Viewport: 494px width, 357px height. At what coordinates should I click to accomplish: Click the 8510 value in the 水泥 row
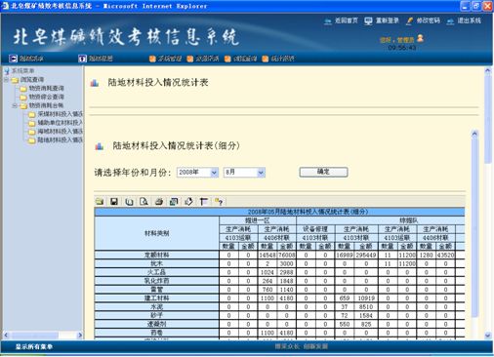coord(366,307)
